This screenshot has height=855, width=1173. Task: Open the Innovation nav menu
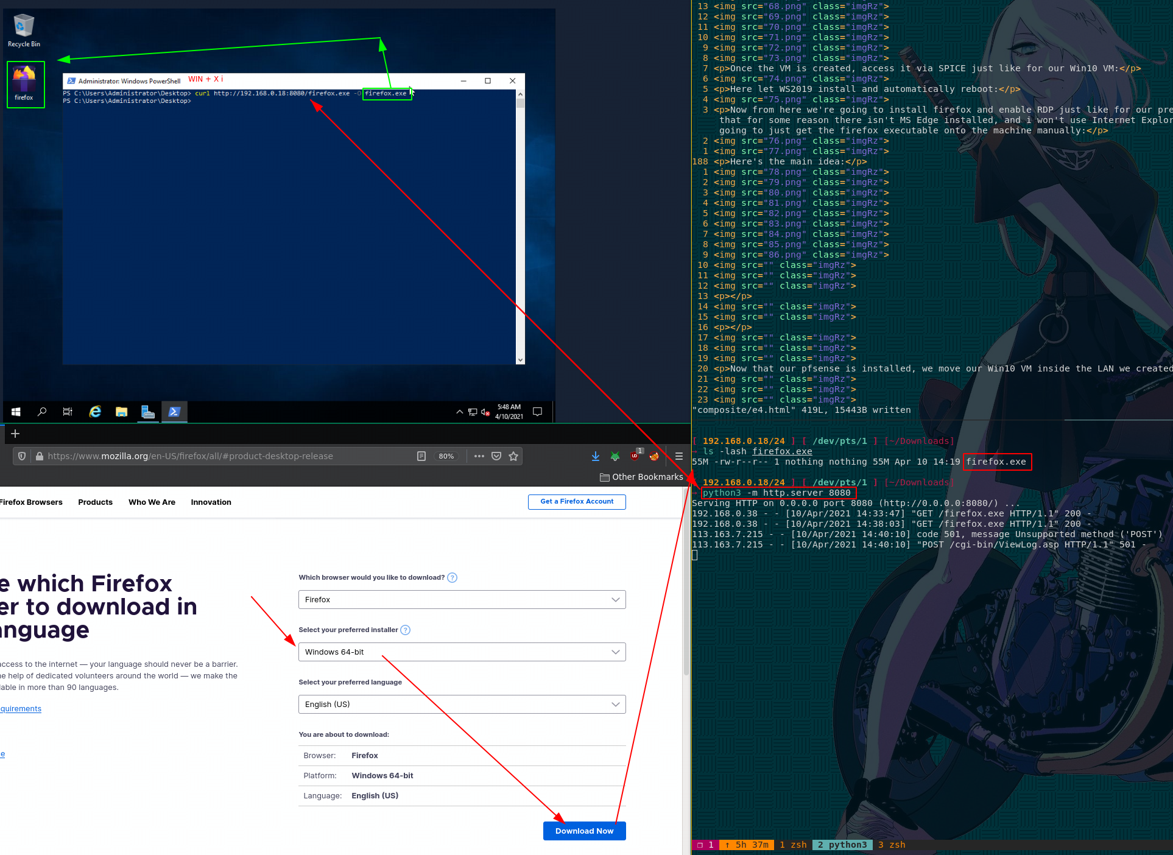point(211,502)
